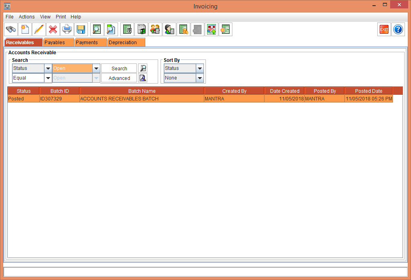Switch to the Depreciation tab

coord(126,43)
